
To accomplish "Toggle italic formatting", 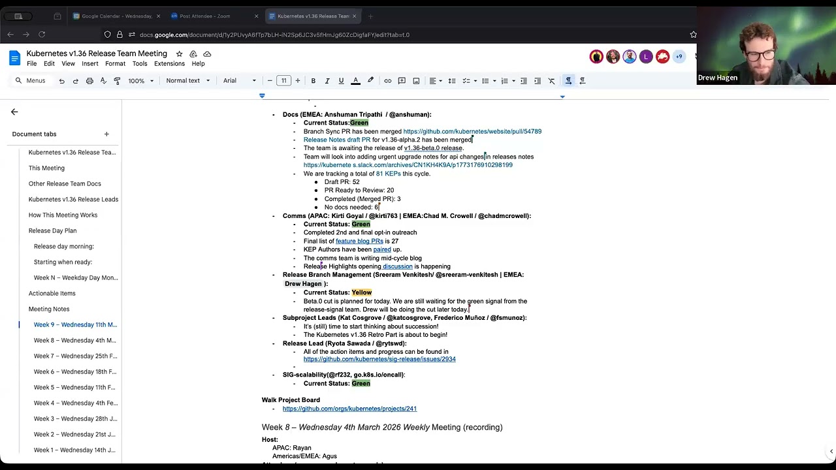I will tap(327, 81).
